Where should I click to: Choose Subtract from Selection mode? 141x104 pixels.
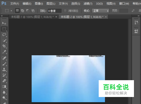click(x=28, y=11)
